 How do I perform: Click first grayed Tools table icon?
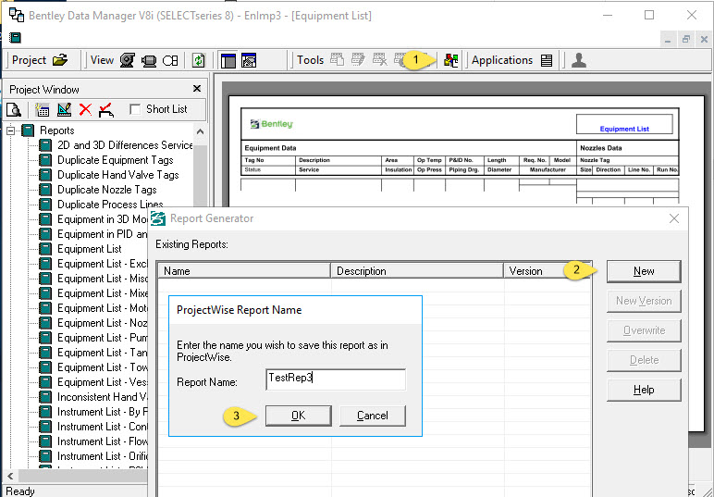337,59
